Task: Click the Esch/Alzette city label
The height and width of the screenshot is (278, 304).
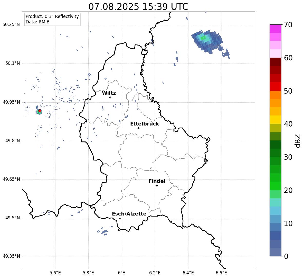Action: pyautogui.click(x=129, y=214)
